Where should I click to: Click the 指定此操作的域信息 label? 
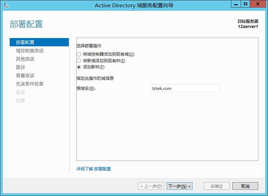pyautogui.click(x=95, y=78)
